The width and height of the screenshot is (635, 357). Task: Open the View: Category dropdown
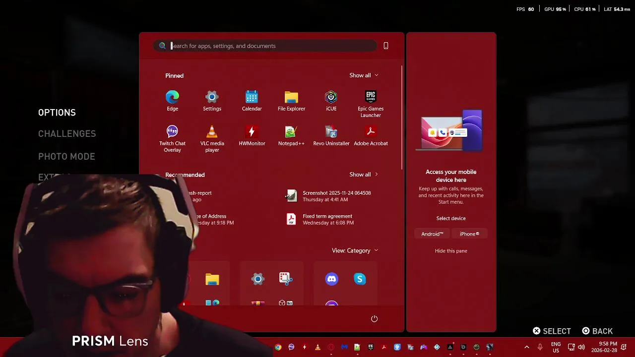click(x=355, y=250)
